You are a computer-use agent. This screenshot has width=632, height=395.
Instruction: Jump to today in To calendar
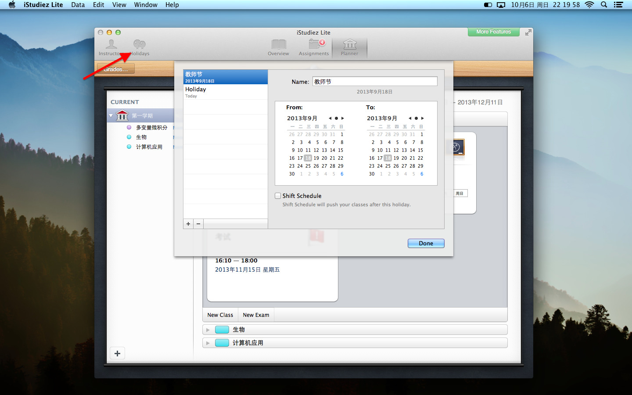416,118
